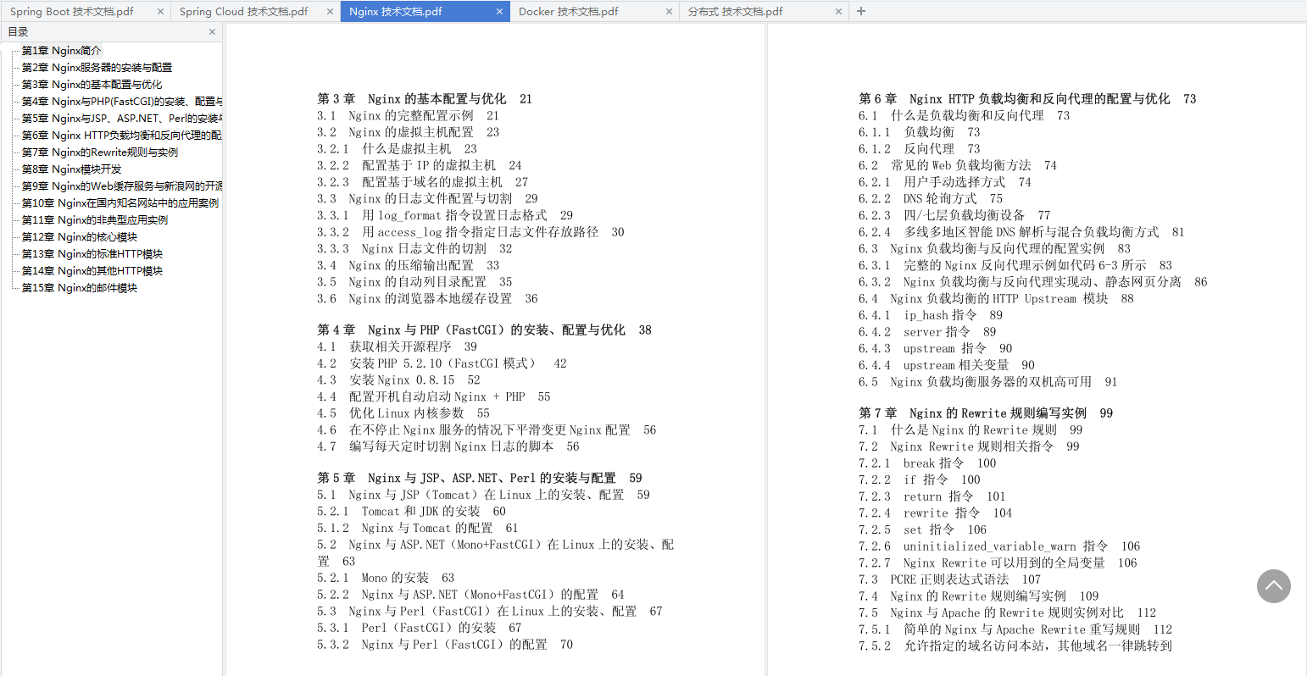Open 第13章 Nginx的标准HTTP模块 in the outline
Viewport: 1307px width, 676px height.
coord(92,254)
